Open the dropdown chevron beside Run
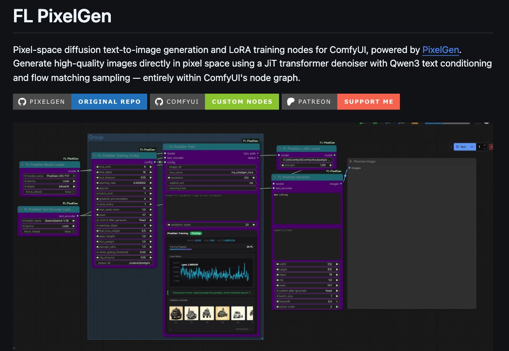This screenshot has width=509, height=351. coord(472,147)
